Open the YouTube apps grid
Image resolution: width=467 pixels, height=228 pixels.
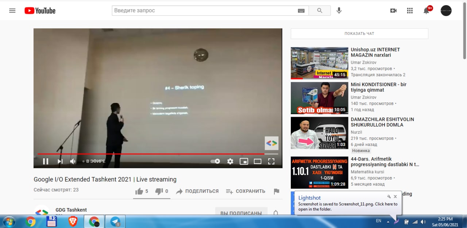pyautogui.click(x=410, y=11)
